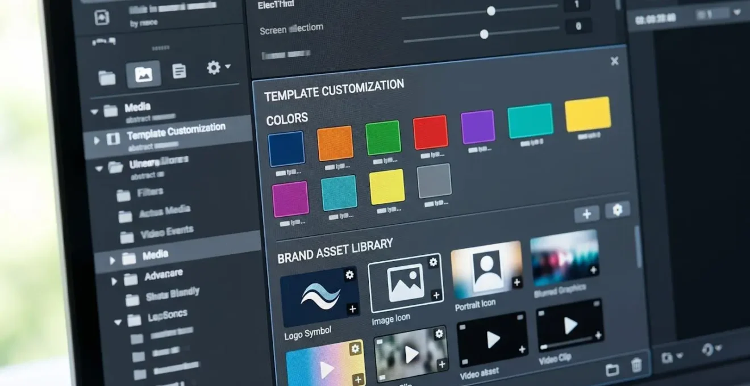Click the value box showing 0
Image resolution: width=750 pixels, height=386 pixels.
pos(578,26)
